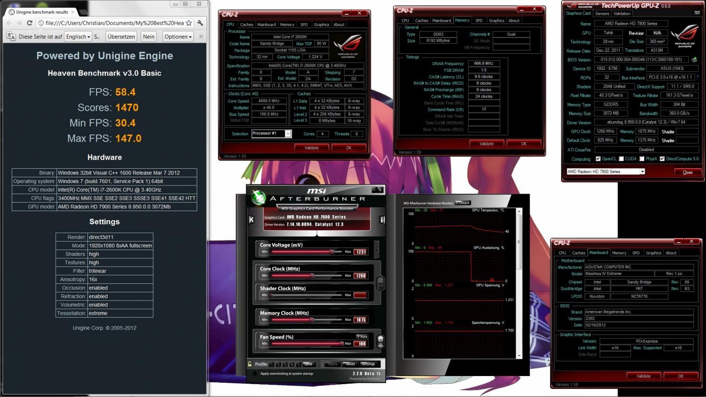Bookmark page with star icon
The width and height of the screenshot is (706, 397).
pos(189,23)
